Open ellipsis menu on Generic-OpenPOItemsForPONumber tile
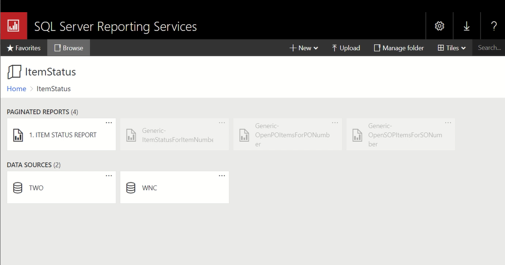This screenshot has height=265, width=505. click(x=335, y=123)
